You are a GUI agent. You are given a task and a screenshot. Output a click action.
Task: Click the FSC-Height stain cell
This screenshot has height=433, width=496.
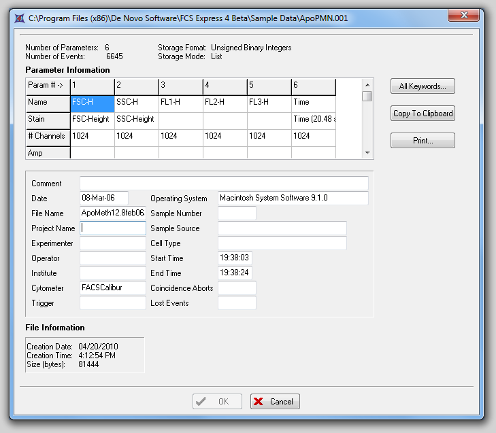(x=93, y=121)
